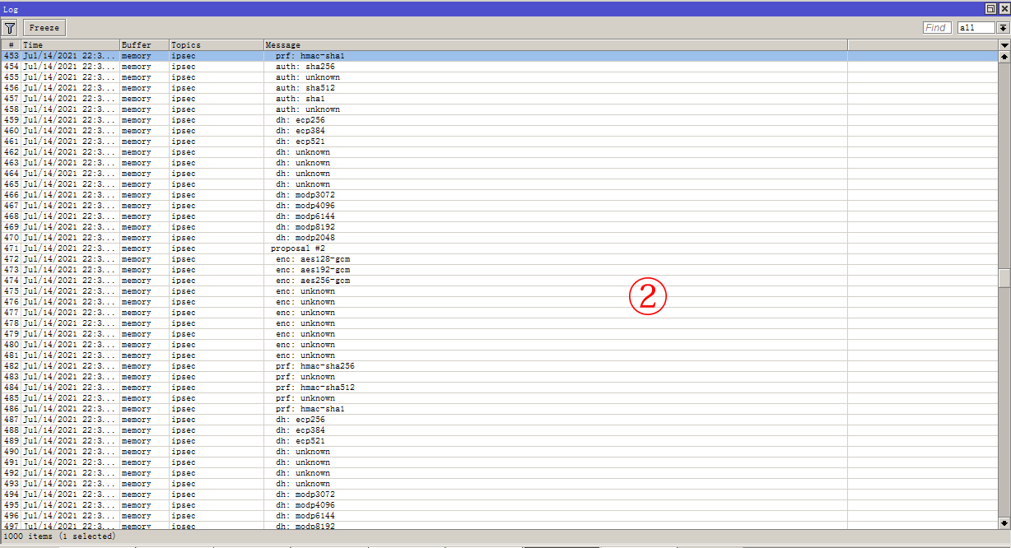The height and width of the screenshot is (548, 1011).
Task: Expand the dropdown next to the Find field
Action: 1002,26
